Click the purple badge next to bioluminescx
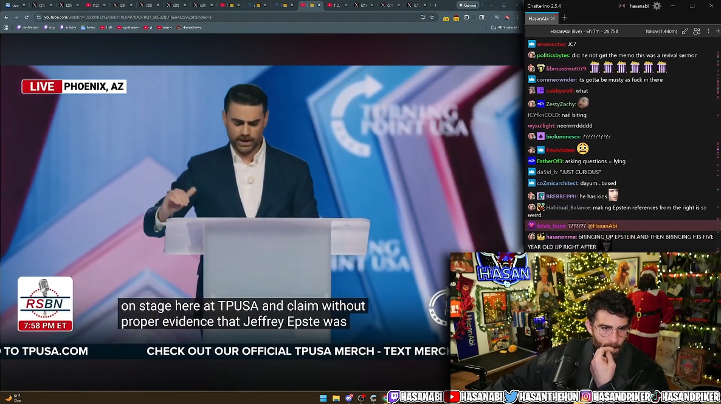Screen dimensions: 721x404 tap(541, 136)
